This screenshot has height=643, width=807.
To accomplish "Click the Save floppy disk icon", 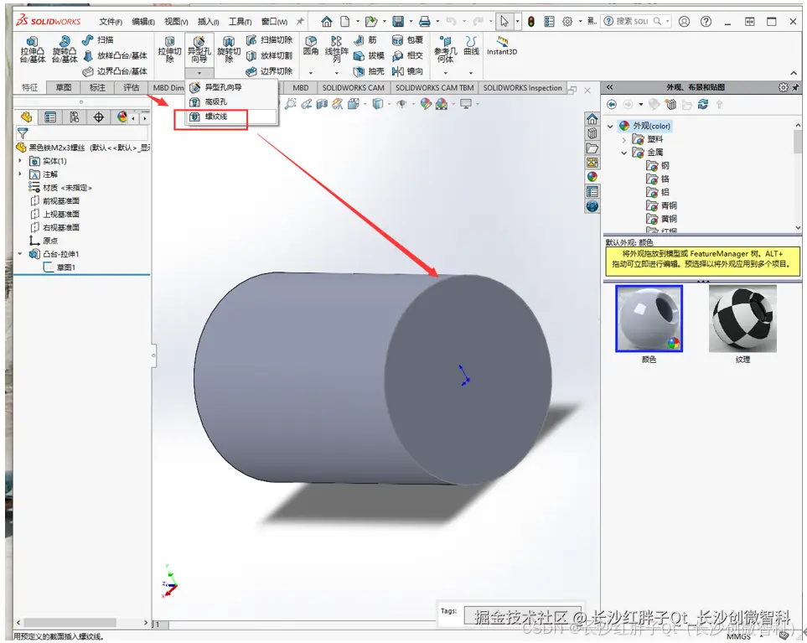I will pos(398,21).
